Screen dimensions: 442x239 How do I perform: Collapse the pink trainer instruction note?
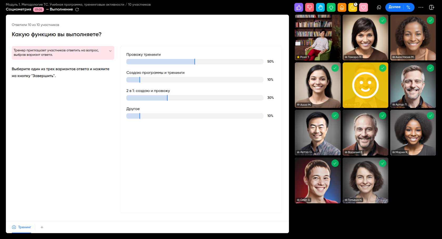(110, 51)
